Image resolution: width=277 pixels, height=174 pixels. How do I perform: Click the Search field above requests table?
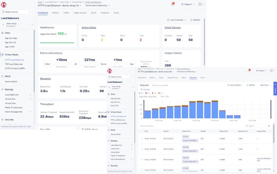tap(255, 126)
